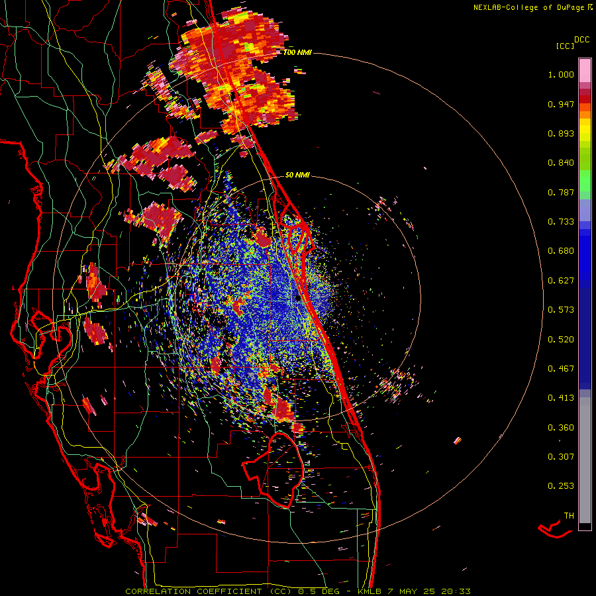Select the 0.893 legend value
This screenshot has height=596, width=596.
[x=561, y=133]
